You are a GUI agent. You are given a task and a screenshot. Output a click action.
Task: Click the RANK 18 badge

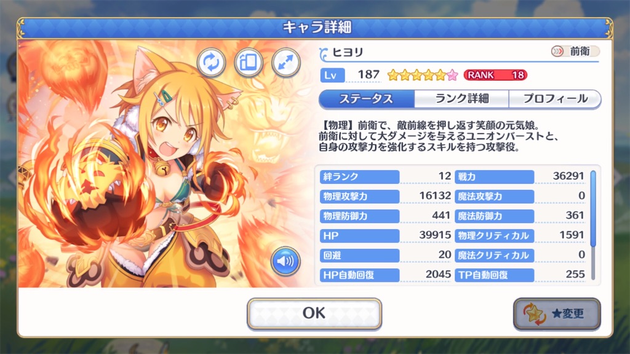pos(495,75)
